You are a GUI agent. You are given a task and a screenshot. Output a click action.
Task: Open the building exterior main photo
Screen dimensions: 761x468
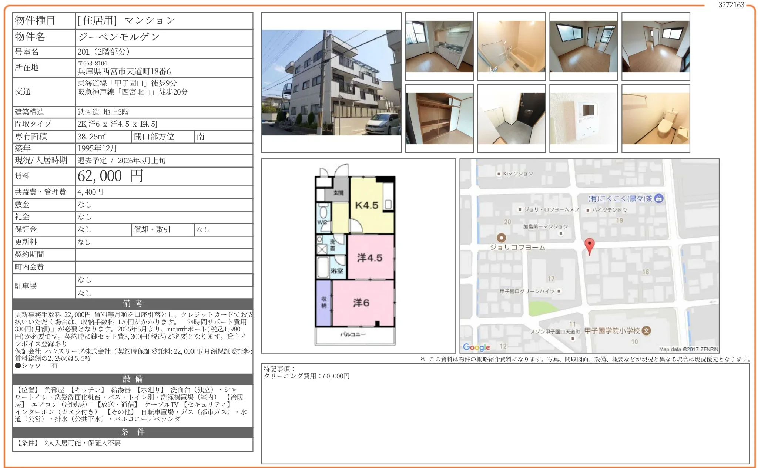(331, 83)
